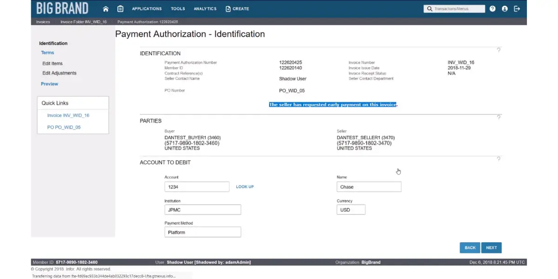Open the Help question mark icon
Screen dimensions: 558x279
tap(492, 9)
